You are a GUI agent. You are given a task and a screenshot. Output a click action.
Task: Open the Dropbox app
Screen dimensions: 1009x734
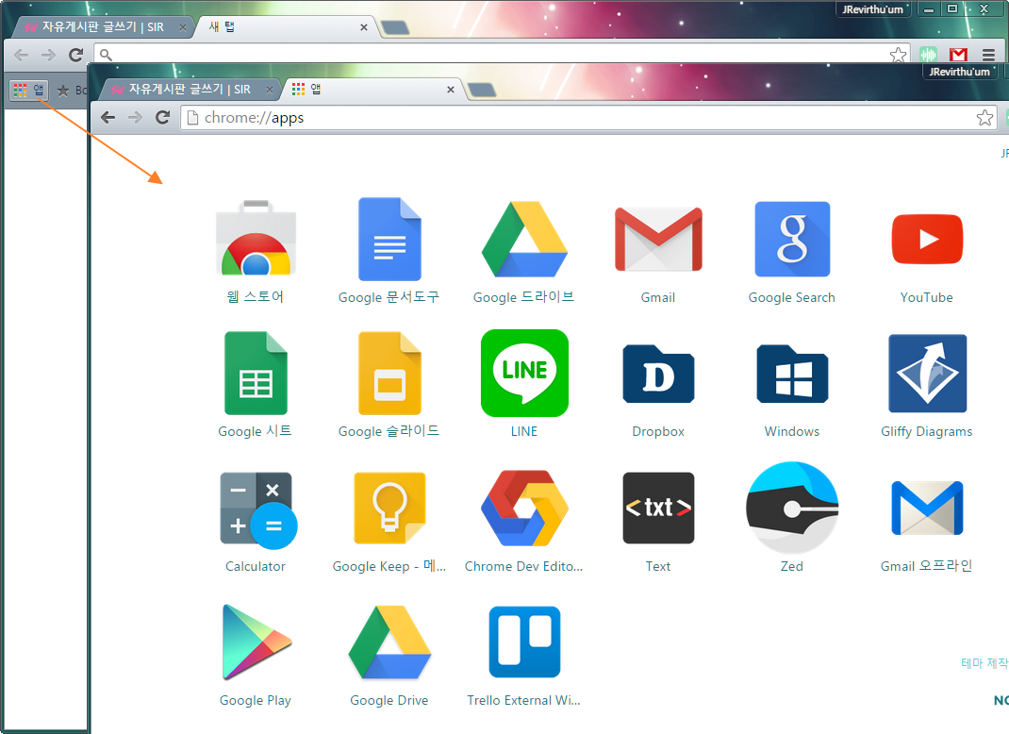point(658,374)
